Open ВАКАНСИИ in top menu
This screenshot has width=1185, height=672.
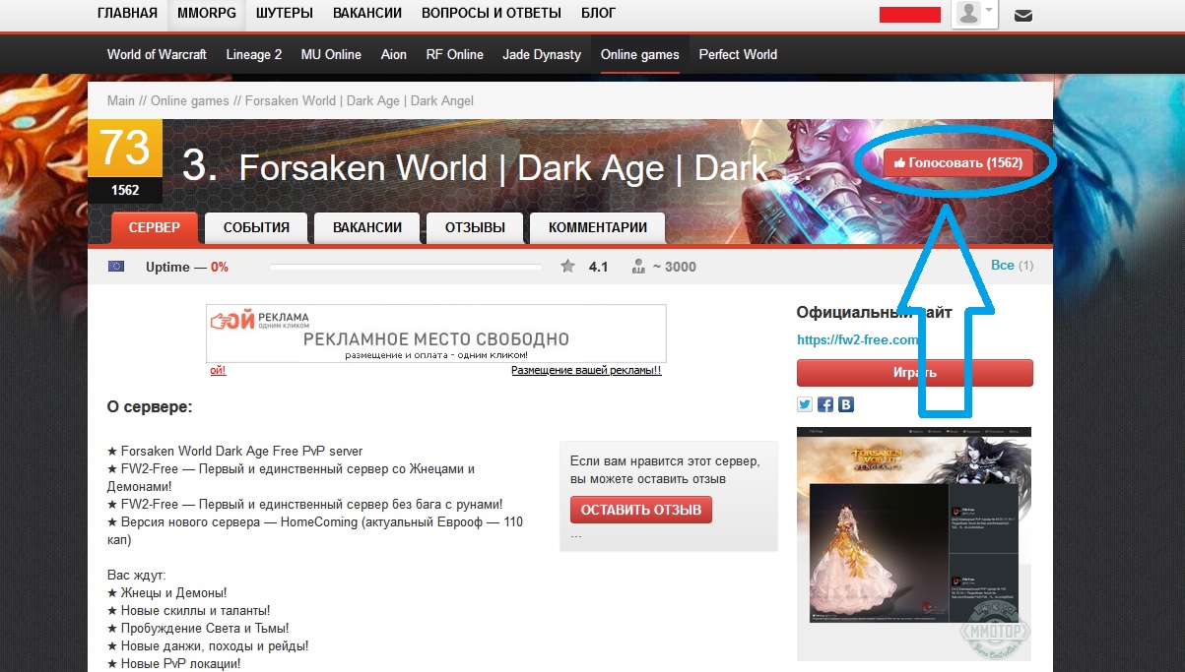coord(367,13)
